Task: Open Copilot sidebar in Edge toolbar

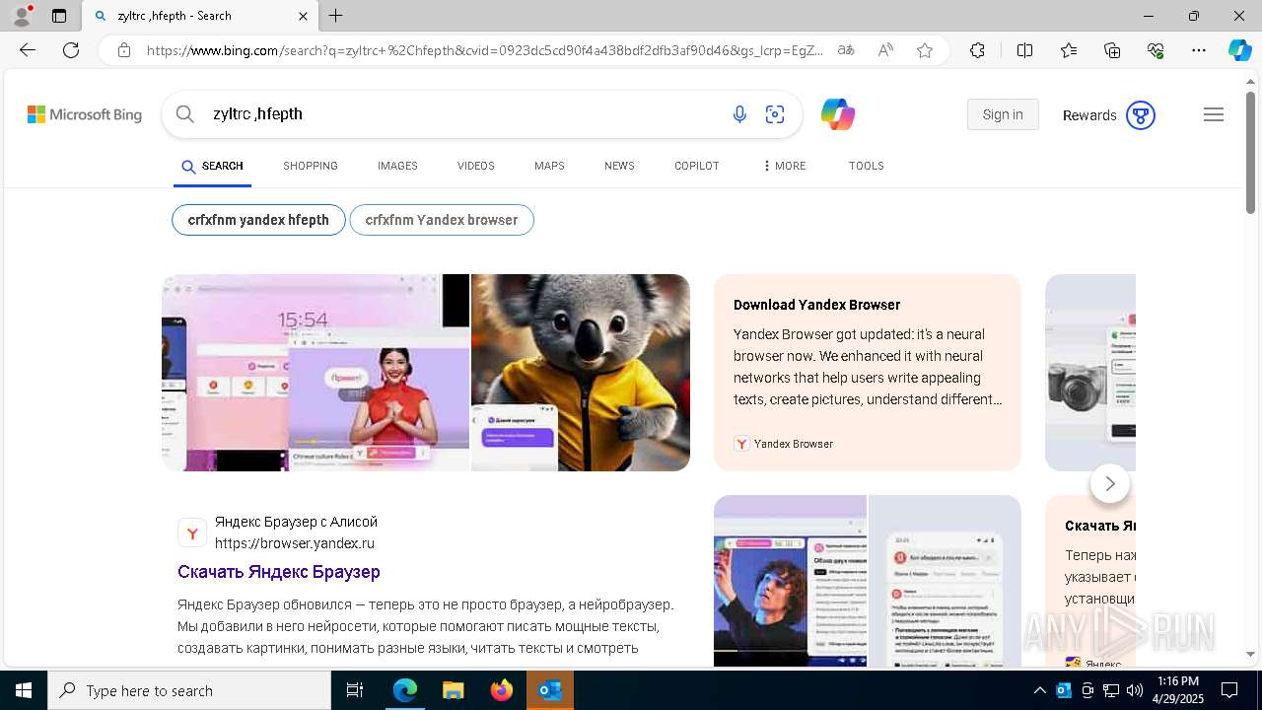Action: click(x=1239, y=50)
